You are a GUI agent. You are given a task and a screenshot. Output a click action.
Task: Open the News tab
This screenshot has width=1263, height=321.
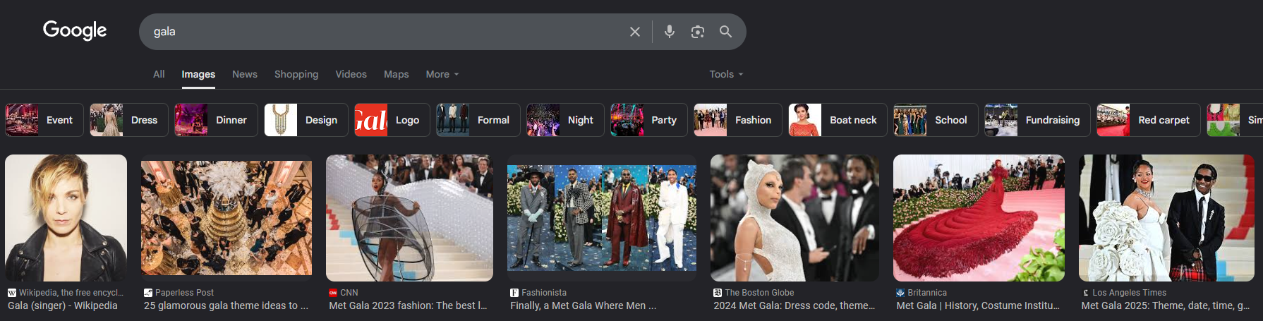pyautogui.click(x=245, y=74)
